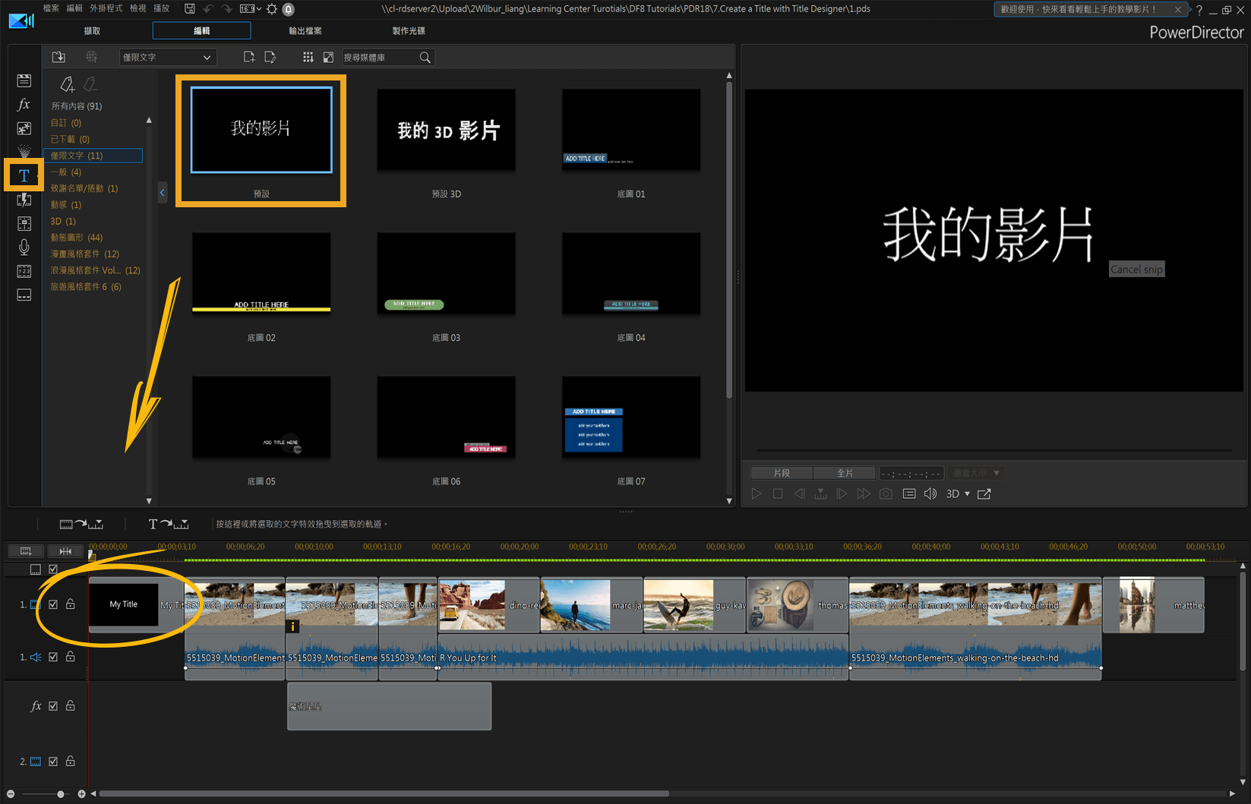
Task: Toggle the fx track enable checkbox
Action: [x=53, y=705]
